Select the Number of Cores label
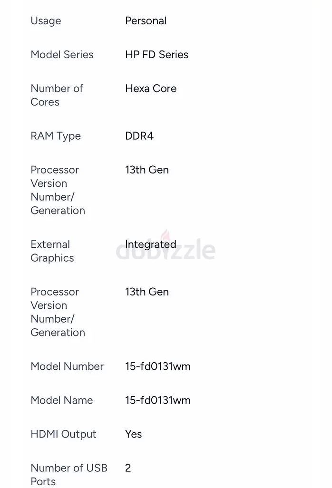This screenshot has height=488, width=332. click(x=57, y=95)
